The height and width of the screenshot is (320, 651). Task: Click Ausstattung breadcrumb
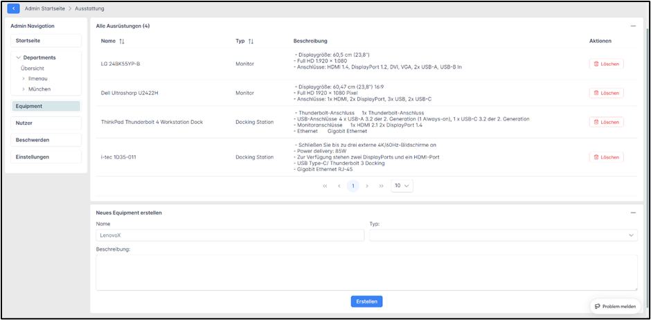coord(89,8)
